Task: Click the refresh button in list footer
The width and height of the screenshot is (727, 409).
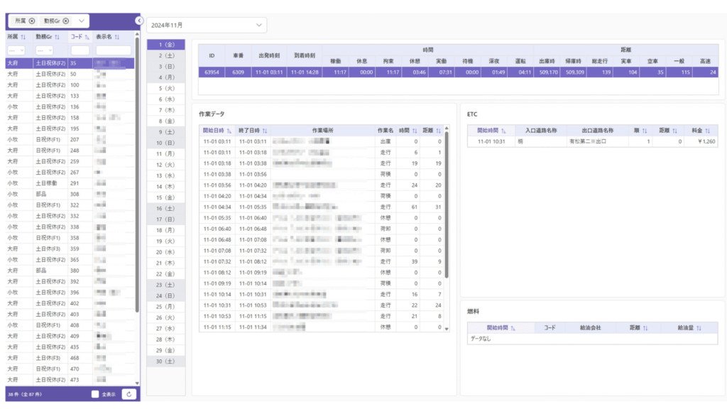Action: 129,393
